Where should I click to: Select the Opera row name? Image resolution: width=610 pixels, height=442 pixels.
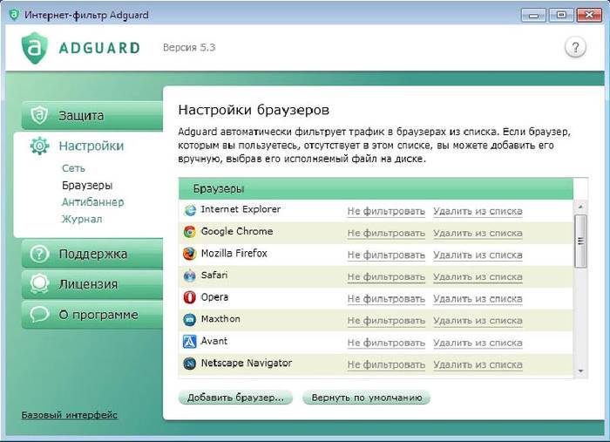(x=214, y=297)
